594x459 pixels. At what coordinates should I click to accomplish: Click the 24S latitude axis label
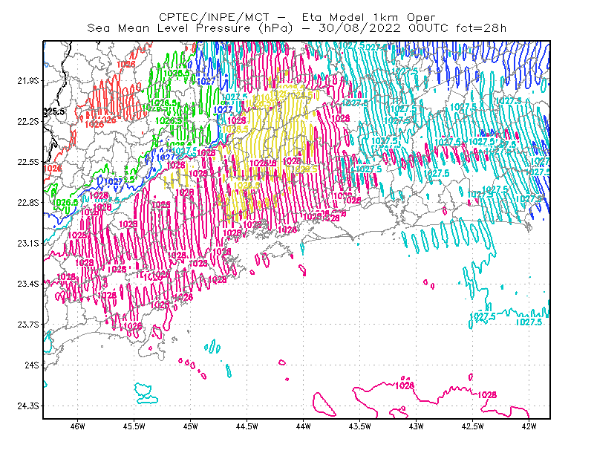tap(32, 365)
